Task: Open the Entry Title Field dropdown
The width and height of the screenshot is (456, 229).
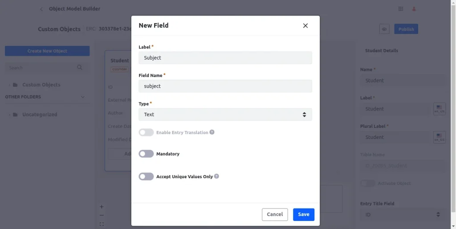Action: coord(403,215)
